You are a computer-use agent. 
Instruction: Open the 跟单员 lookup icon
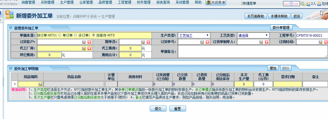click(143, 42)
